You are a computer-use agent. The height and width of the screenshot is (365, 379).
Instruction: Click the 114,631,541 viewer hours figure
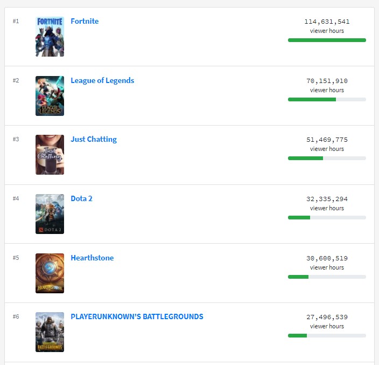pos(327,22)
